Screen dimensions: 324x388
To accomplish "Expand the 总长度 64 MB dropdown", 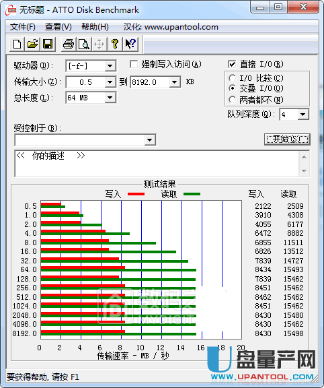I will point(110,98).
